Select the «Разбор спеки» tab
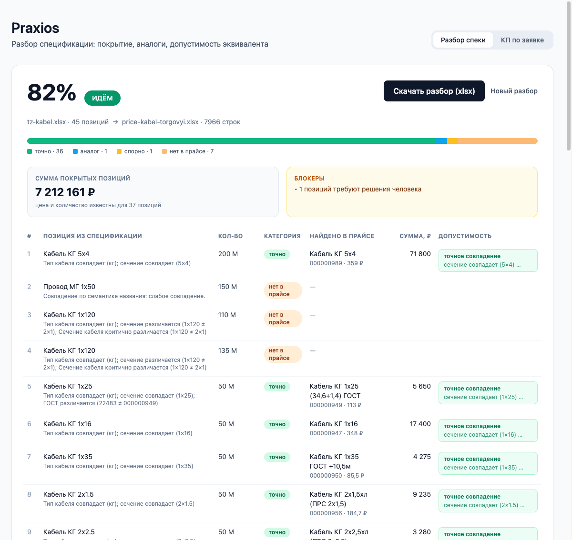The width and height of the screenshot is (572, 540). point(463,40)
